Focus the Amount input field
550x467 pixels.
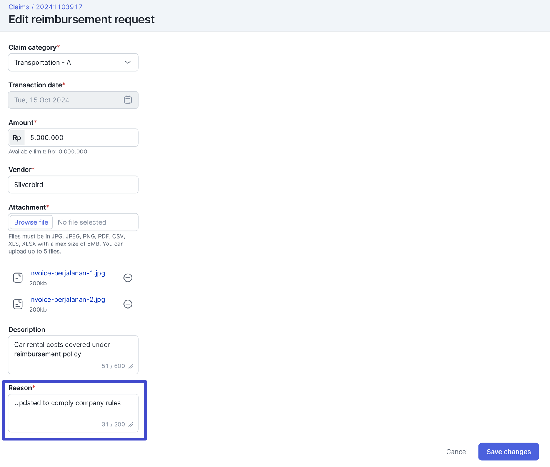tap(81, 138)
